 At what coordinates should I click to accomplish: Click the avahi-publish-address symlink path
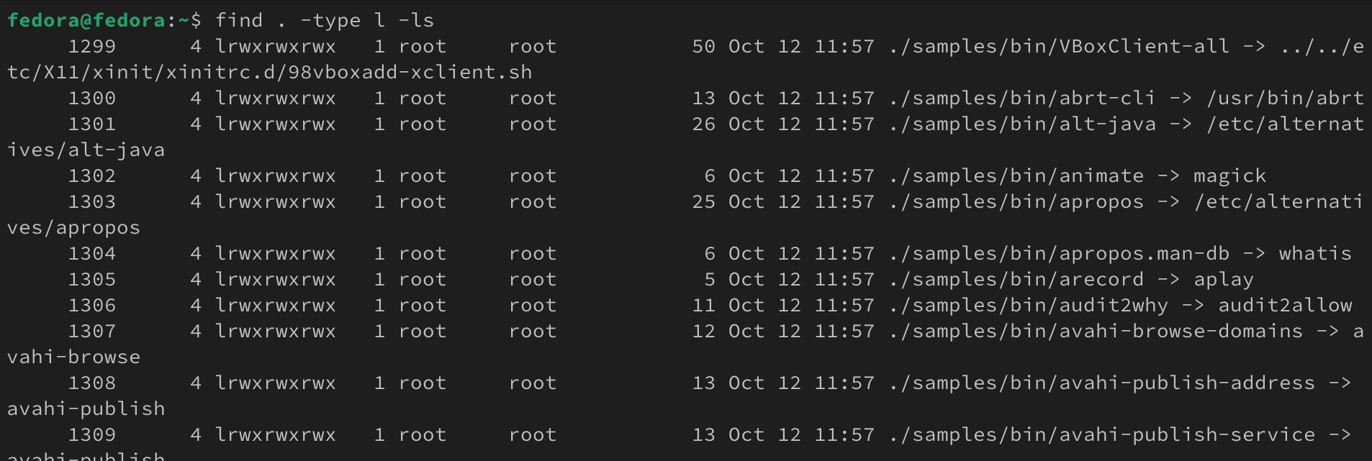1101,383
